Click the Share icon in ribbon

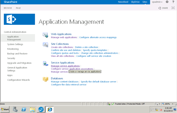(x=160, y=8)
